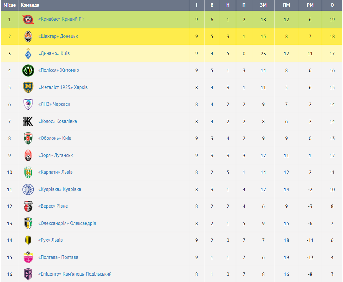Click the «РМ» goal difference header
Image resolution: width=343 pixels, height=282 pixels.
[310, 5]
